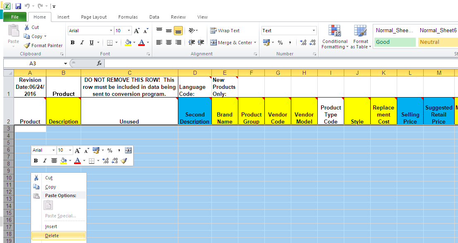Click Increase Decimal in ribbon

click(303, 43)
